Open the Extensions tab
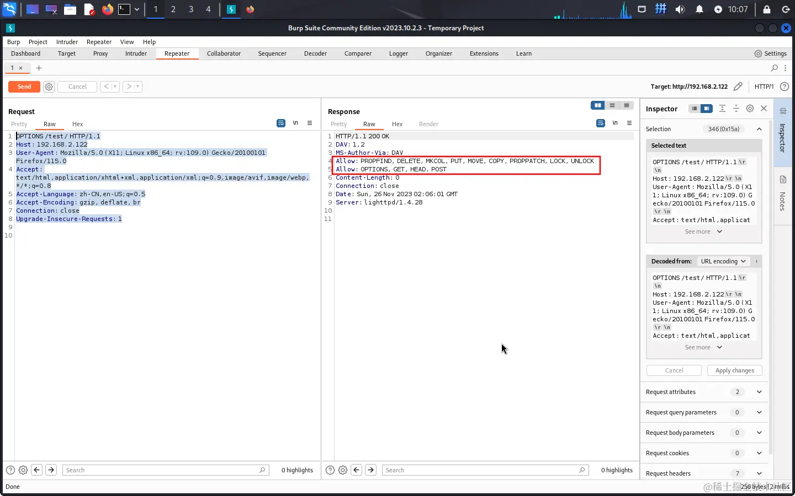The height and width of the screenshot is (496, 795). (484, 53)
